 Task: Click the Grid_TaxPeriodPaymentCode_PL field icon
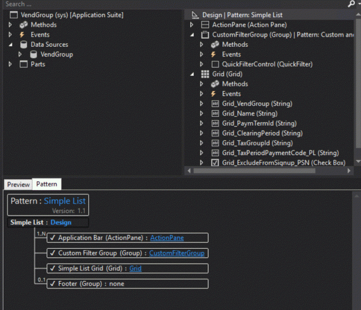(x=215, y=153)
